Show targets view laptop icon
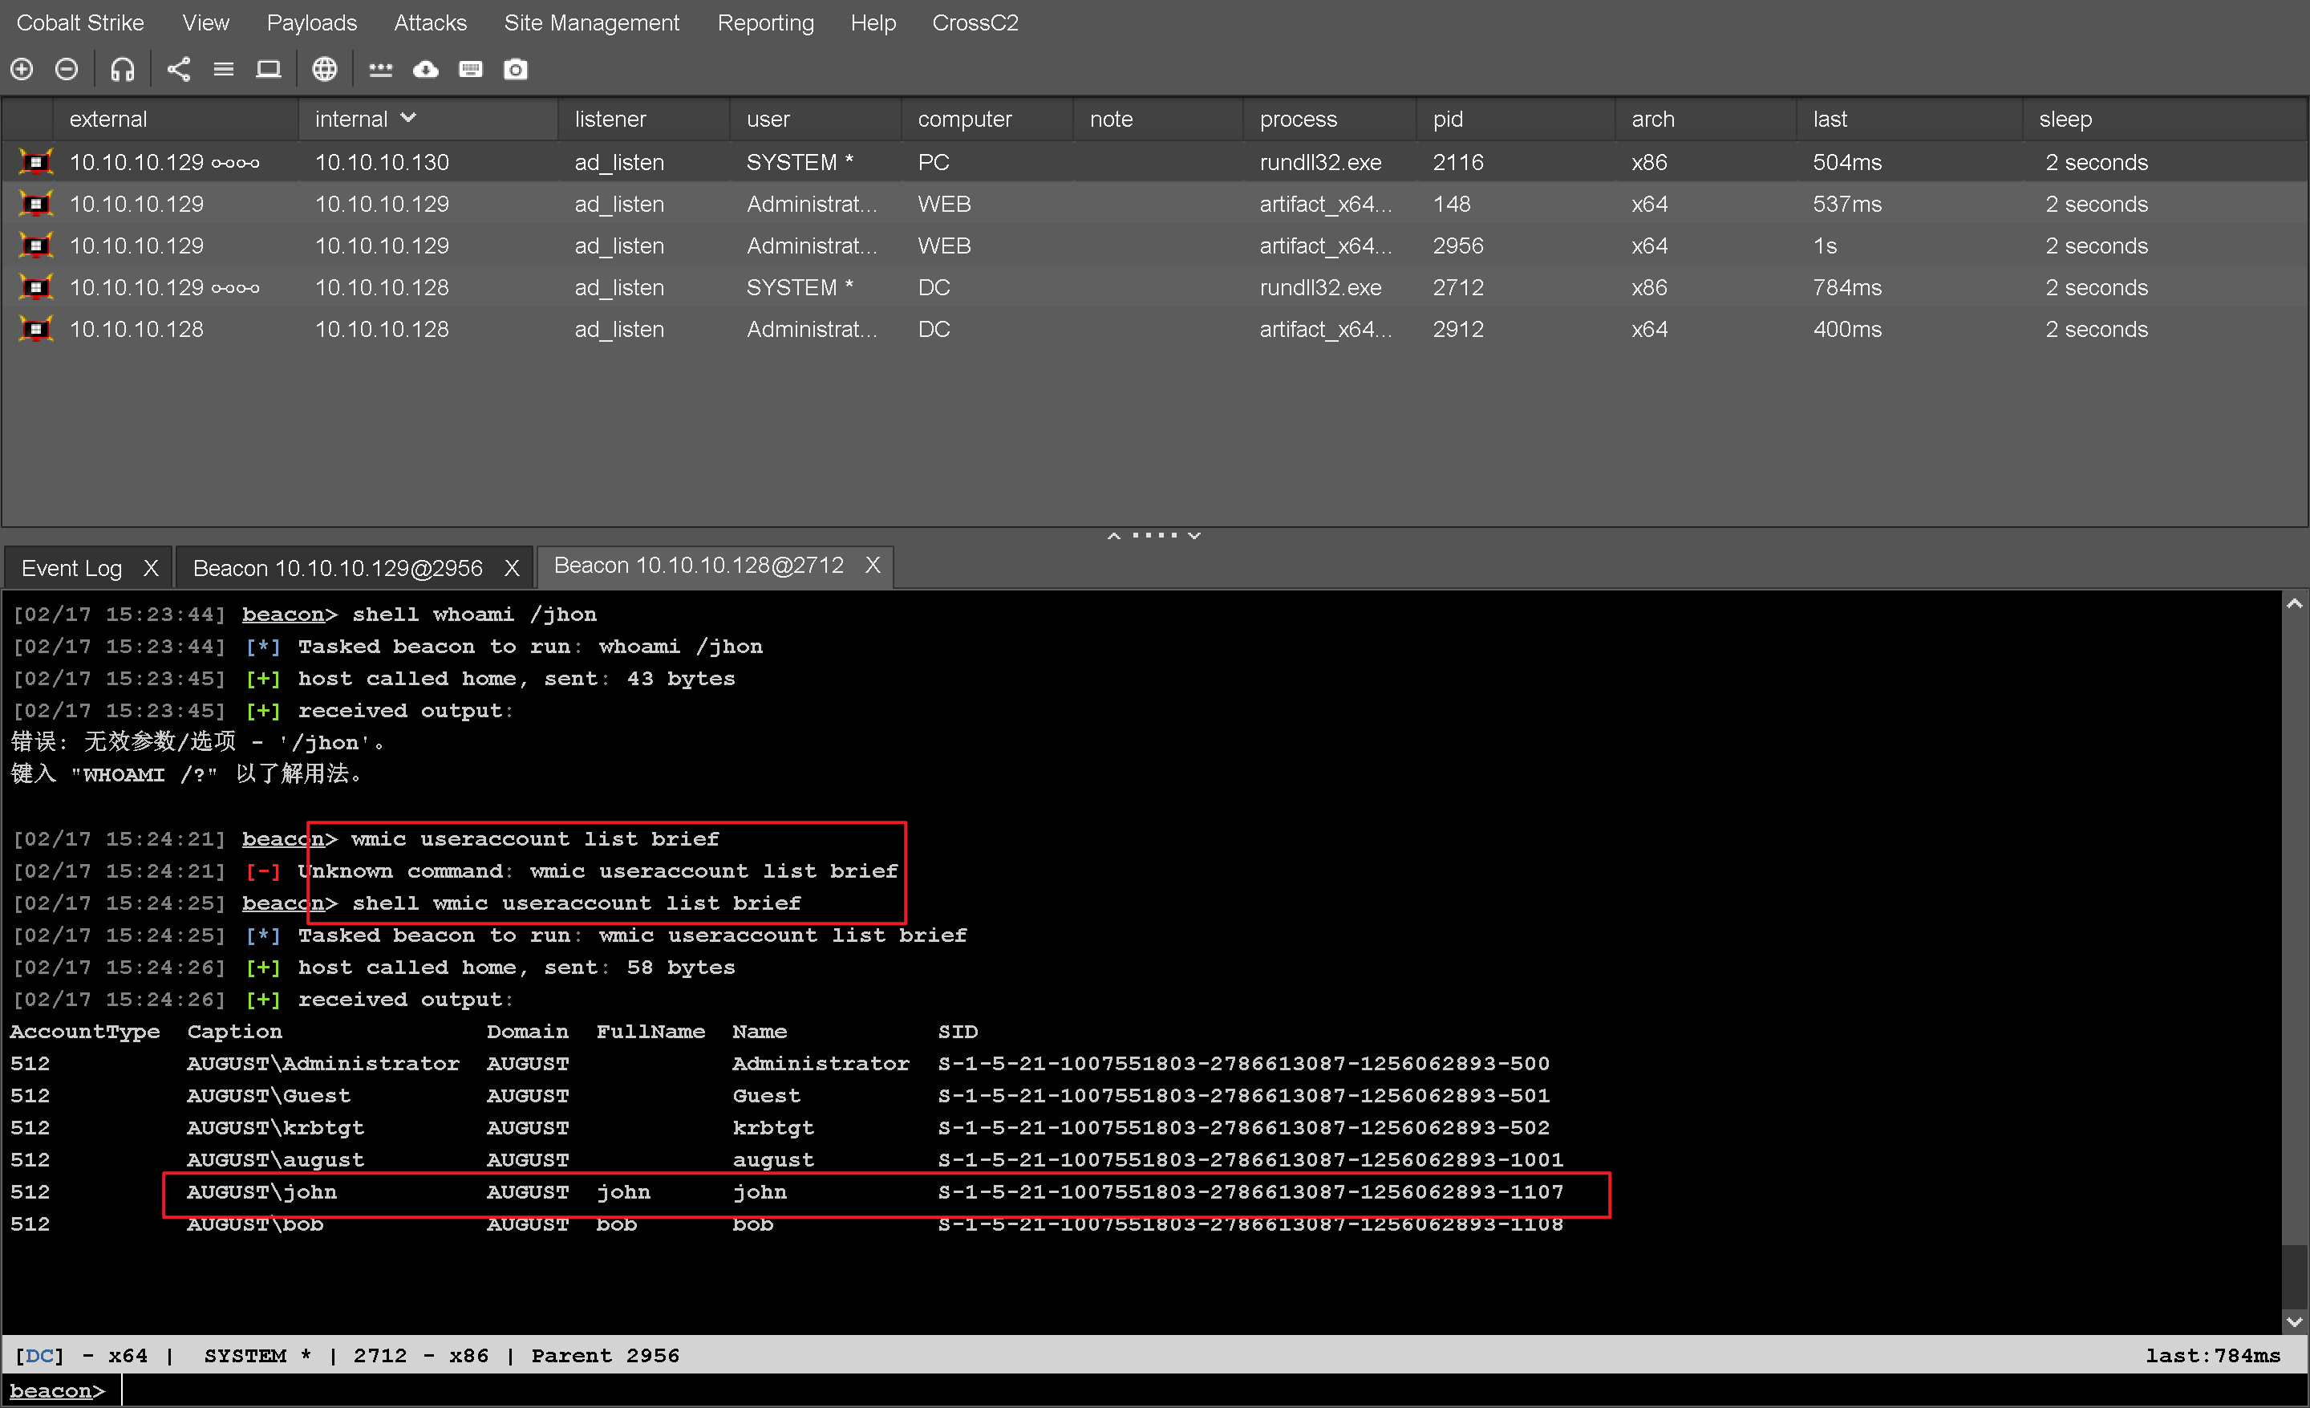 (268, 69)
